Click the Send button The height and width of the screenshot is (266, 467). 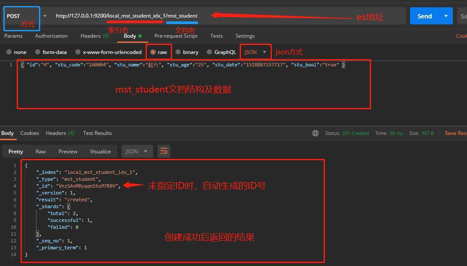point(425,15)
